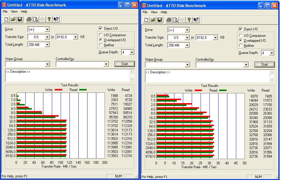The width and height of the screenshot is (281, 180).
Task: Open the Drive [-c-] dropdown in the right window
Action: point(187,30)
